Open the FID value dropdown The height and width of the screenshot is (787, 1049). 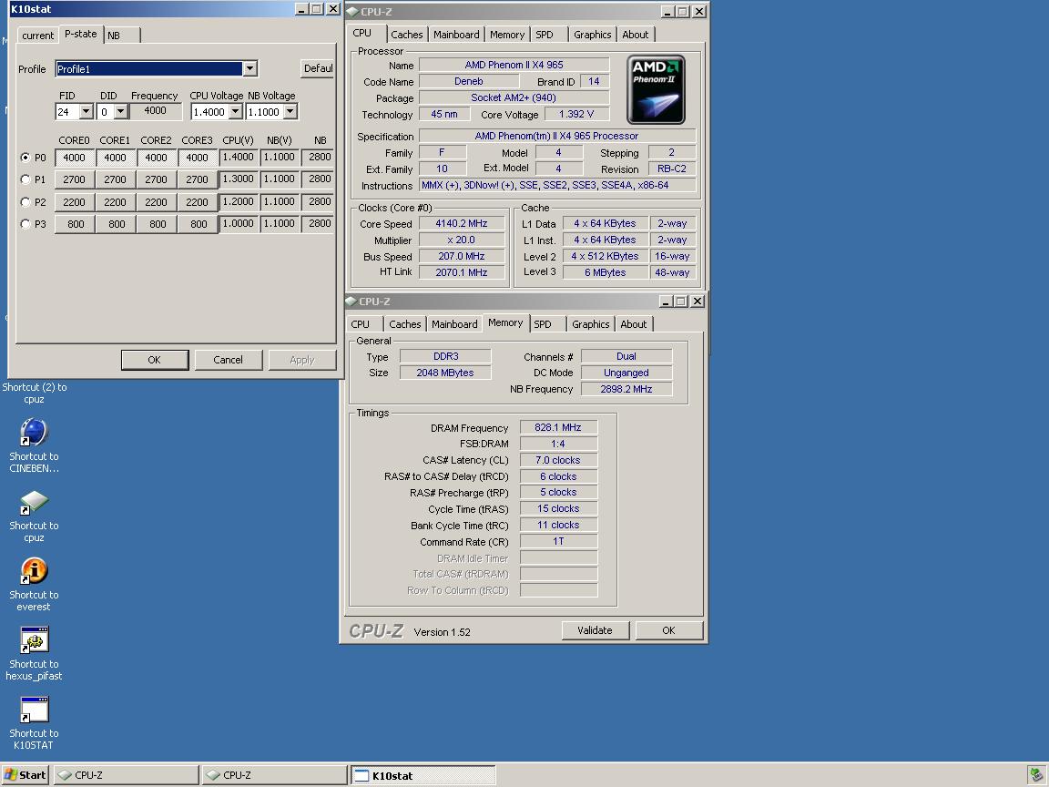point(87,112)
